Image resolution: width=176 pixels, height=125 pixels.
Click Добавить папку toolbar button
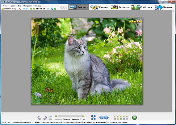[10, 9]
